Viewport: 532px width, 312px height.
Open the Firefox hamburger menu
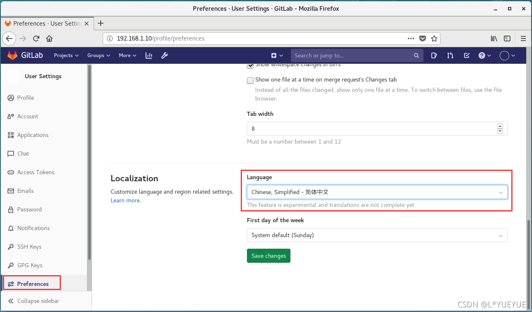click(x=523, y=38)
